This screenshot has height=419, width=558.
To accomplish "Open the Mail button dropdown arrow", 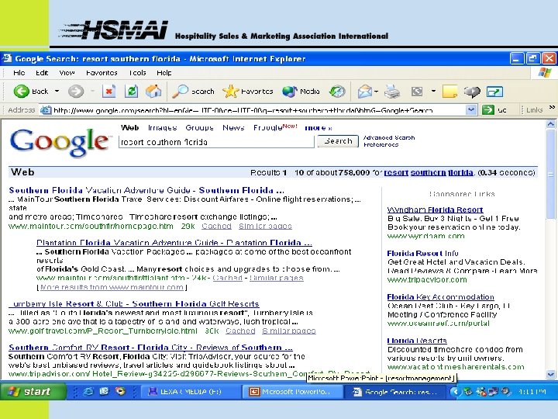I will pyautogui.click(x=376, y=92).
